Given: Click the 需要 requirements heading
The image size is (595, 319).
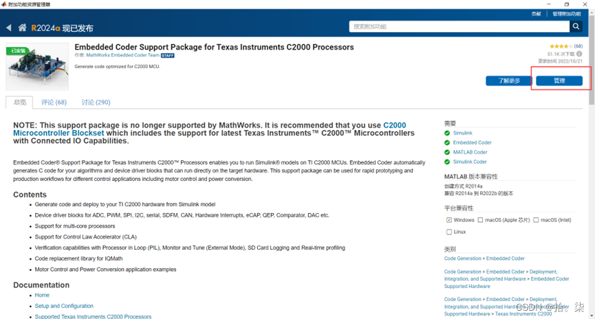Looking at the screenshot, I should click(450, 124).
